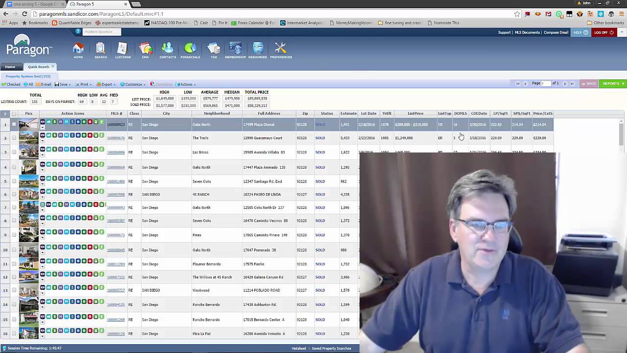This screenshot has height=353, width=627.
Task: Check the box for row 11
Action: coord(14,264)
